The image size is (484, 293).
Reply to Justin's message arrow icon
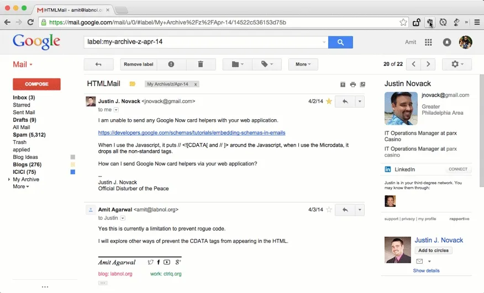pyautogui.click(x=345, y=102)
